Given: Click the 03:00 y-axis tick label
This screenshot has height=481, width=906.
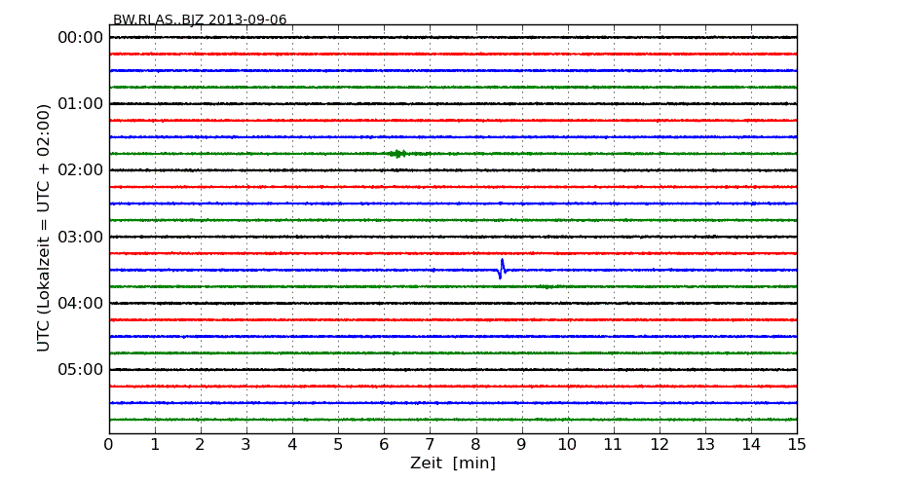Looking at the screenshot, I should pyautogui.click(x=80, y=237).
